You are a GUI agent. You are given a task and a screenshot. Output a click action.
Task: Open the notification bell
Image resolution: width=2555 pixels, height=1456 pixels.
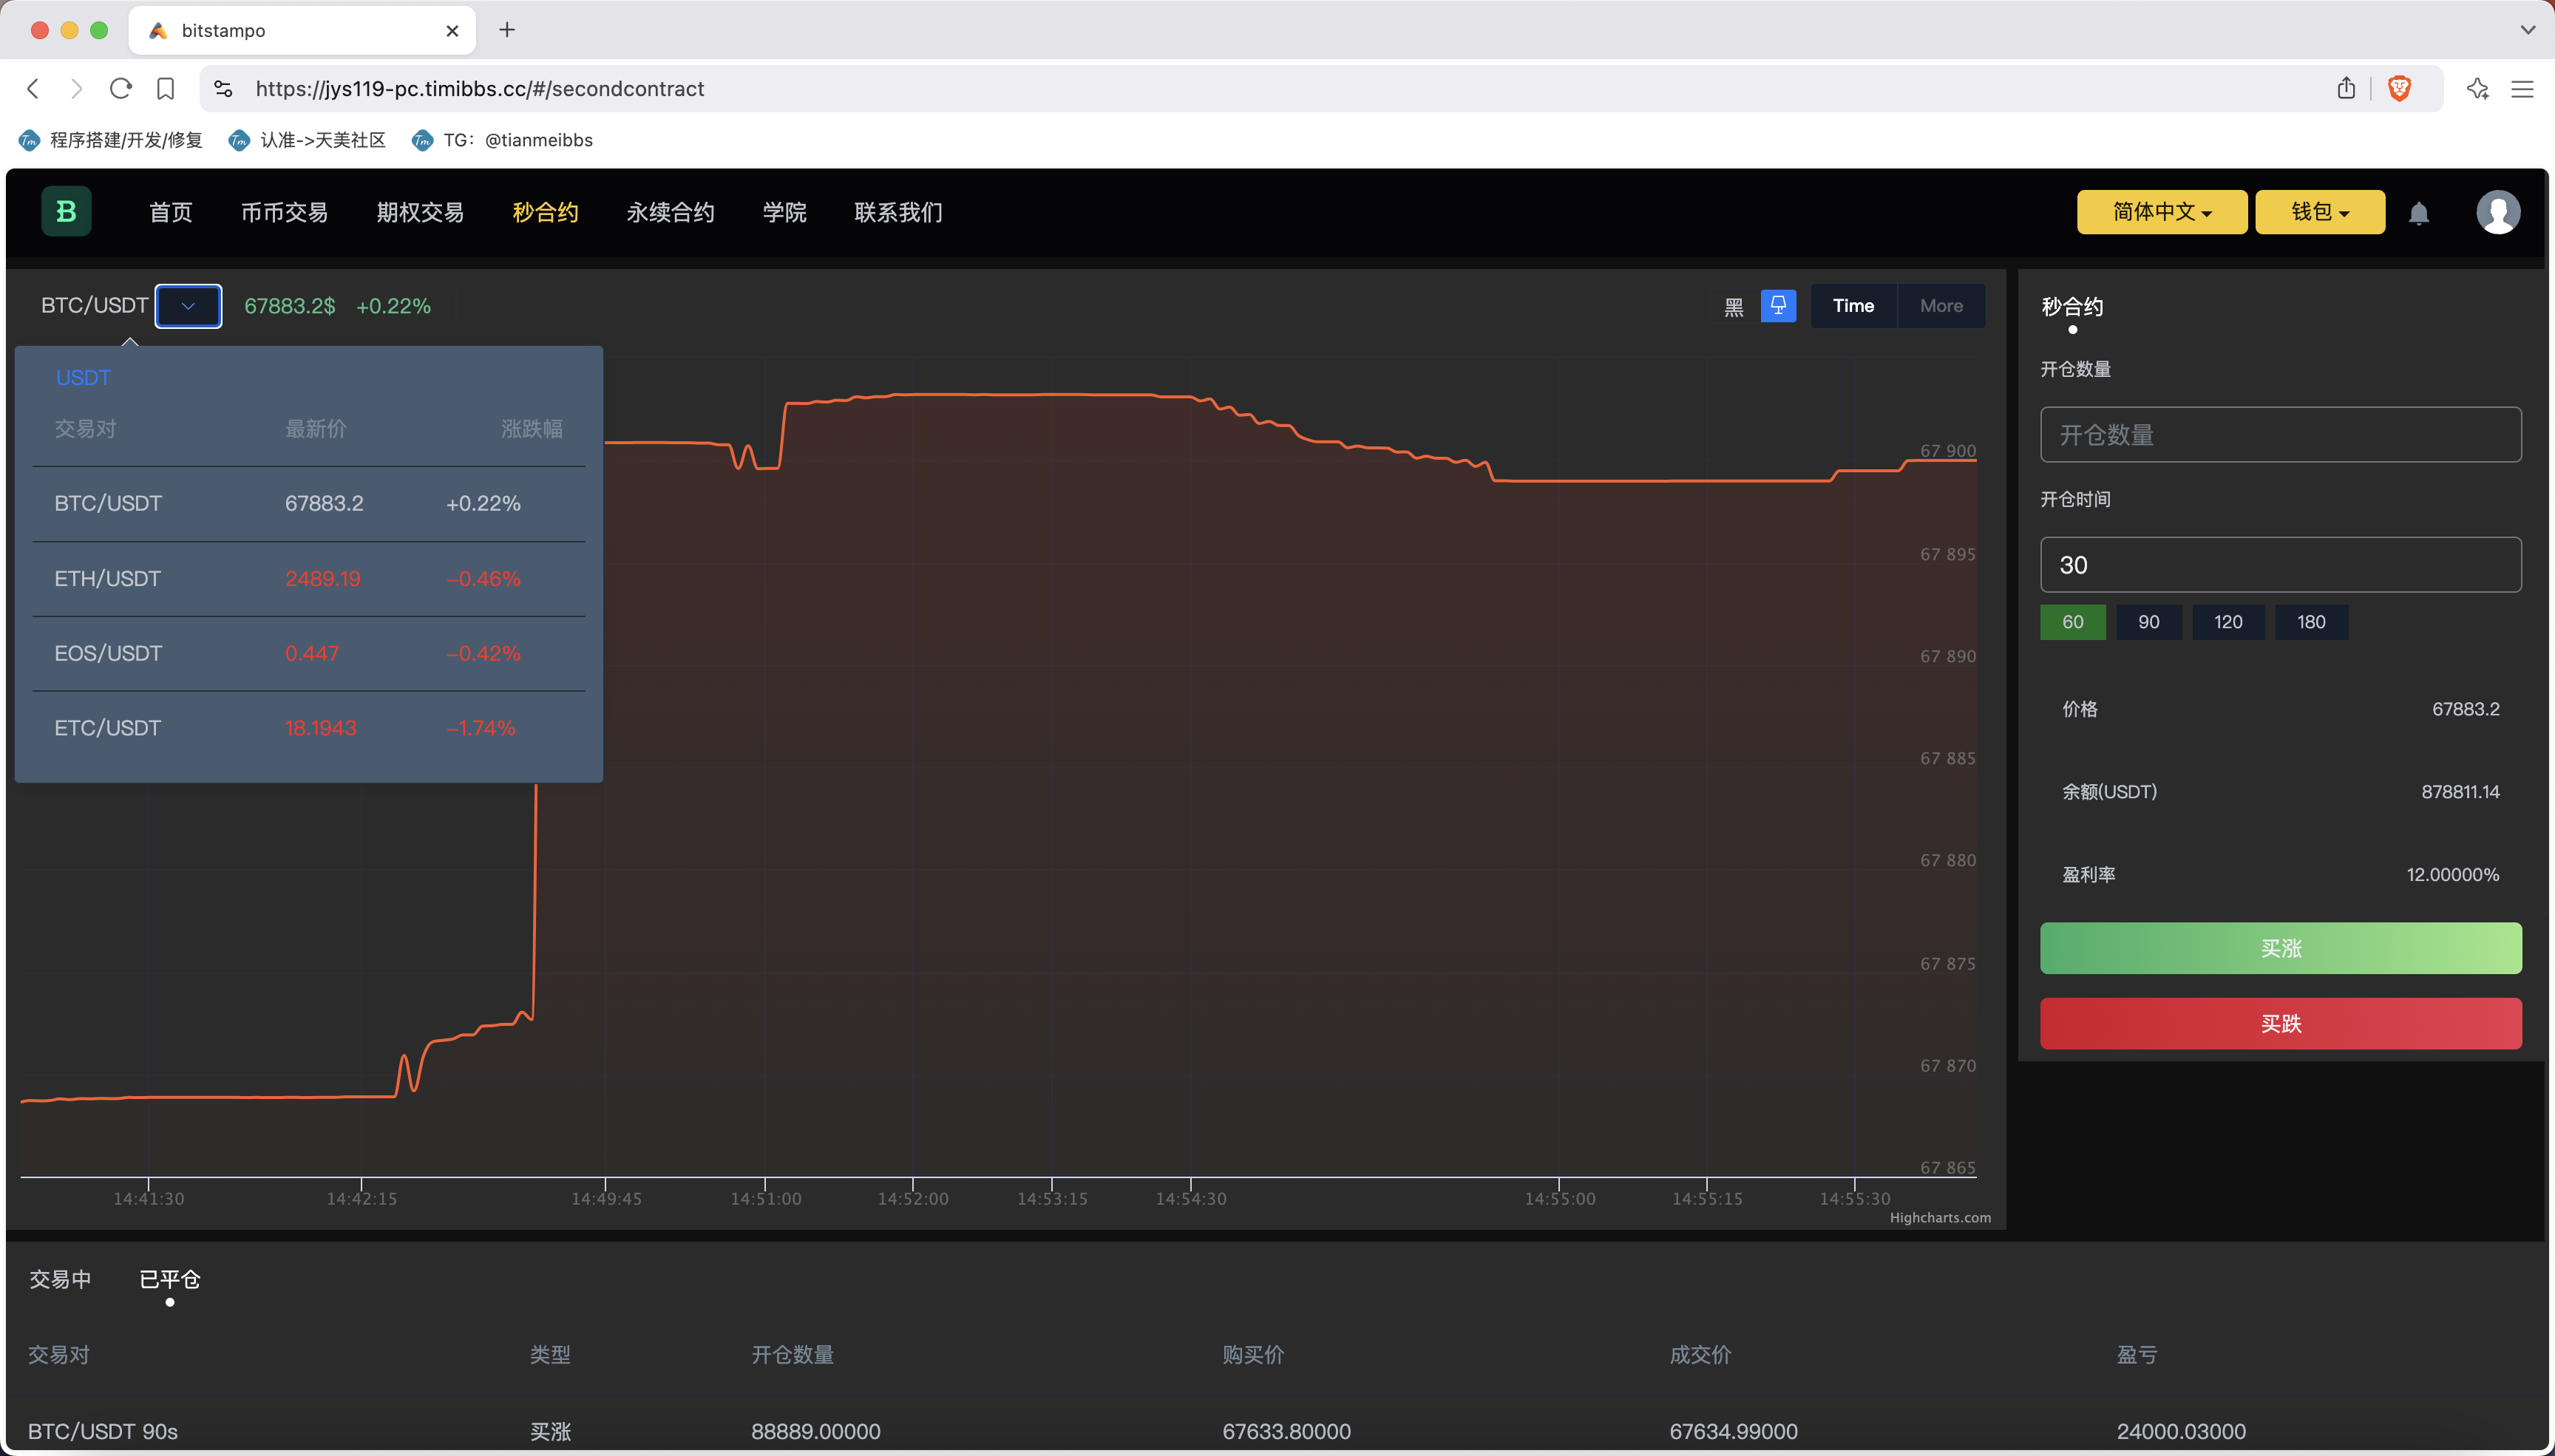[2418, 213]
